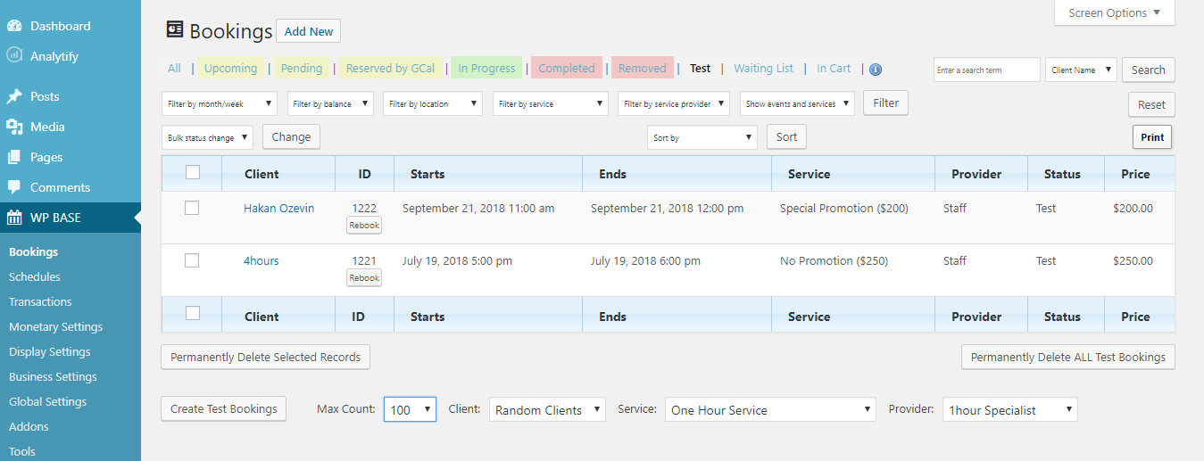Click the Dashboard gauge icon
1204x461 pixels.
(x=14, y=26)
